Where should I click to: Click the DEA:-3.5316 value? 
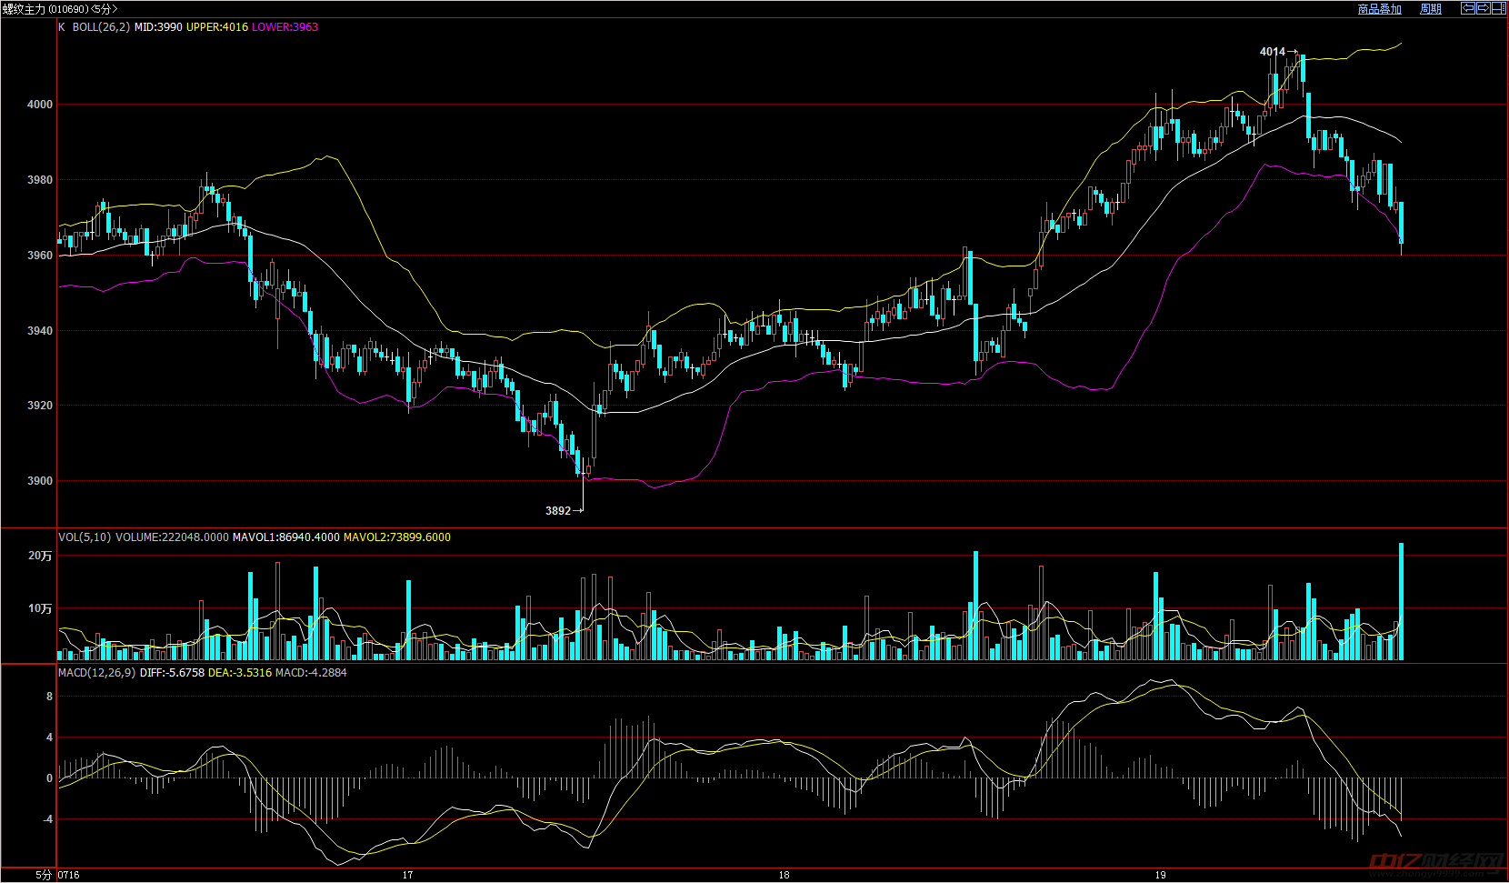coord(240,673)
